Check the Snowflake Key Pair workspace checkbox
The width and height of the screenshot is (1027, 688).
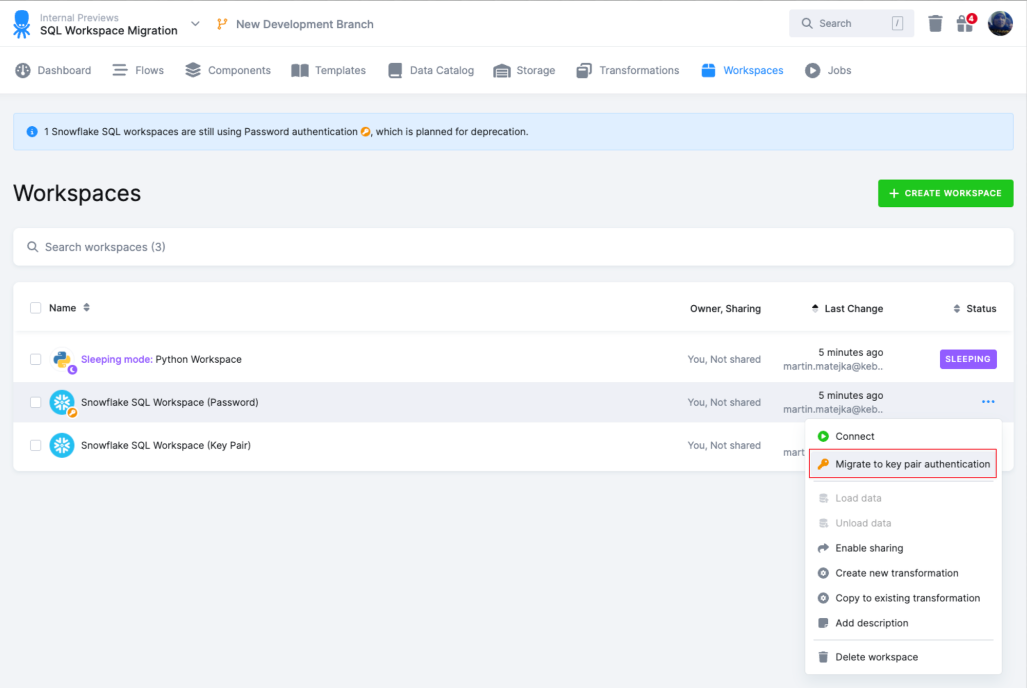point(35,445)
